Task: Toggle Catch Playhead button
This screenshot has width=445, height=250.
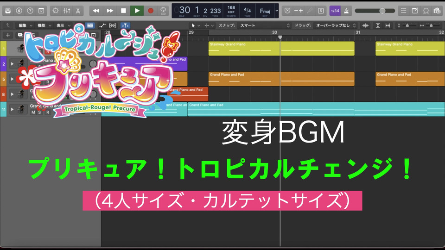Action: (125, 25)
